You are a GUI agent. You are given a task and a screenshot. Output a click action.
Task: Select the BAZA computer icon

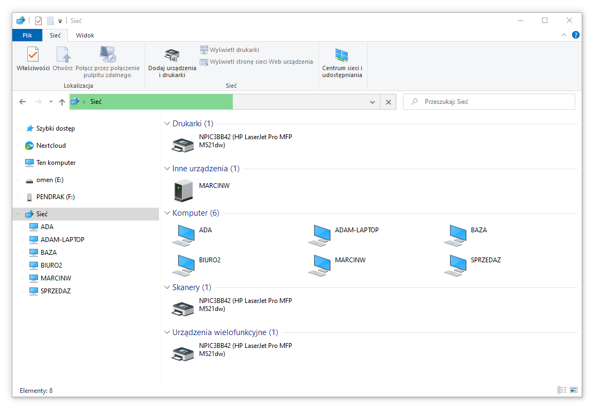pyautogui.click(x=455, y=234)
